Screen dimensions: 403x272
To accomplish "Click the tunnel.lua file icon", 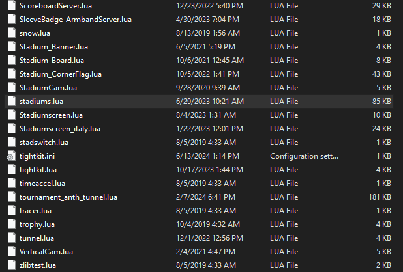I will click(12, 238).
